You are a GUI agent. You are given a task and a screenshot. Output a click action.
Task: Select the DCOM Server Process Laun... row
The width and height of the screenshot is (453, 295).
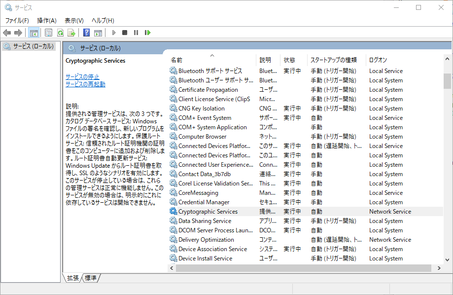point(306,230)
